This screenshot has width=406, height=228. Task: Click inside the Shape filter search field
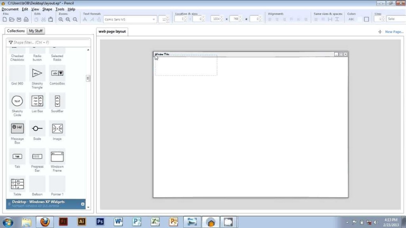[48, 42]
